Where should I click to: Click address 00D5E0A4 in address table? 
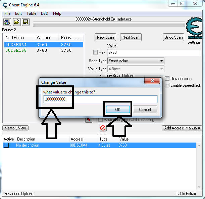click(79, 145)
